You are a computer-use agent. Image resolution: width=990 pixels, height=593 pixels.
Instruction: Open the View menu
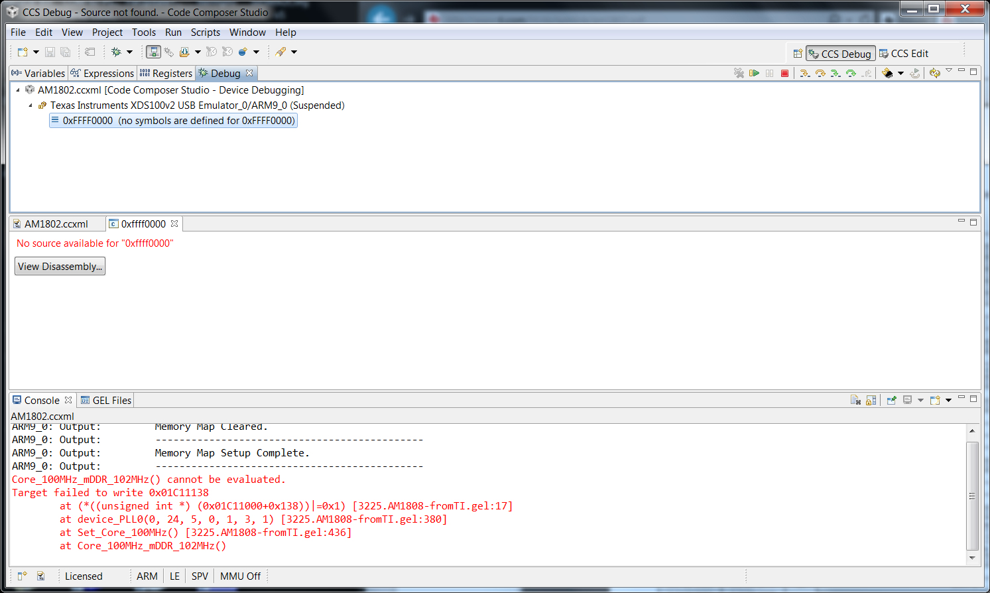[x=72, y=33]
